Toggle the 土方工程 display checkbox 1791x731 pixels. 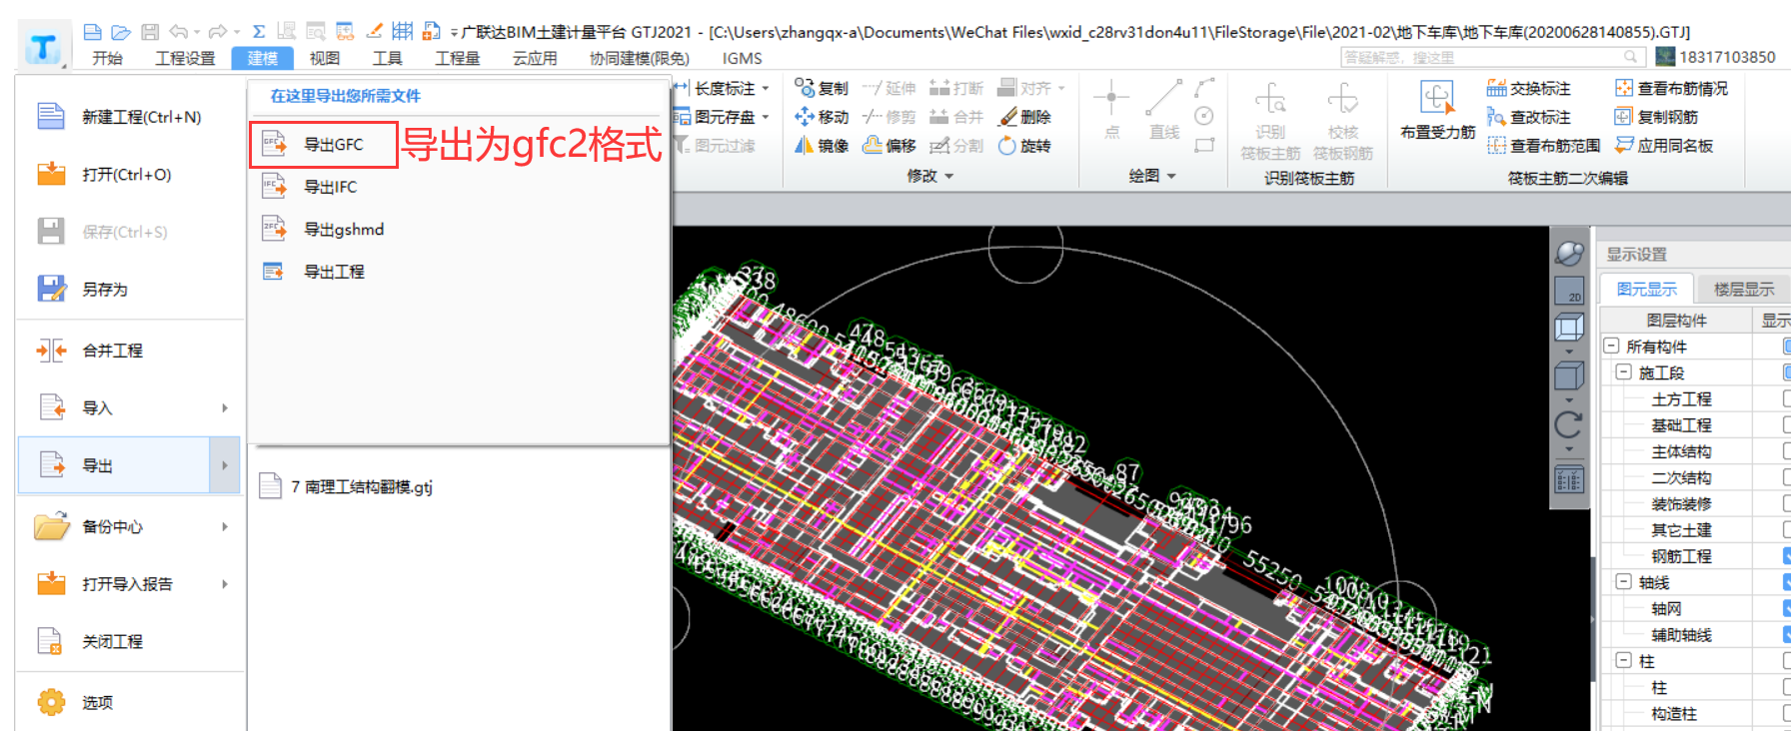pos(1787,398)
